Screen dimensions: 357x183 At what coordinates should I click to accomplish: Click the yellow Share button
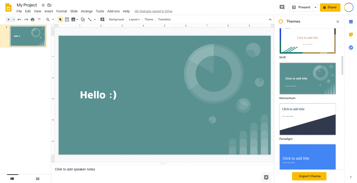tap(330, 7)
